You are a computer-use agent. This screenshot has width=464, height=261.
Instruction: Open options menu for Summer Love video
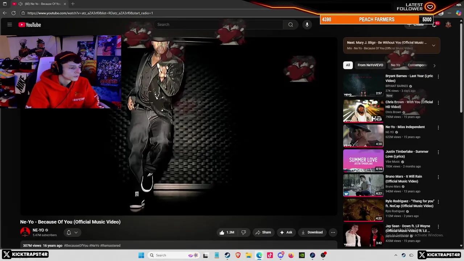click(x=438, y=152)
